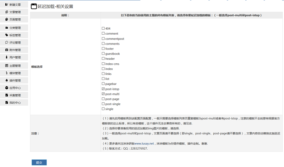The image size is (284, 167).
Task: Open 采集管理 in the sidebar
Action: (x=14, y=95)
